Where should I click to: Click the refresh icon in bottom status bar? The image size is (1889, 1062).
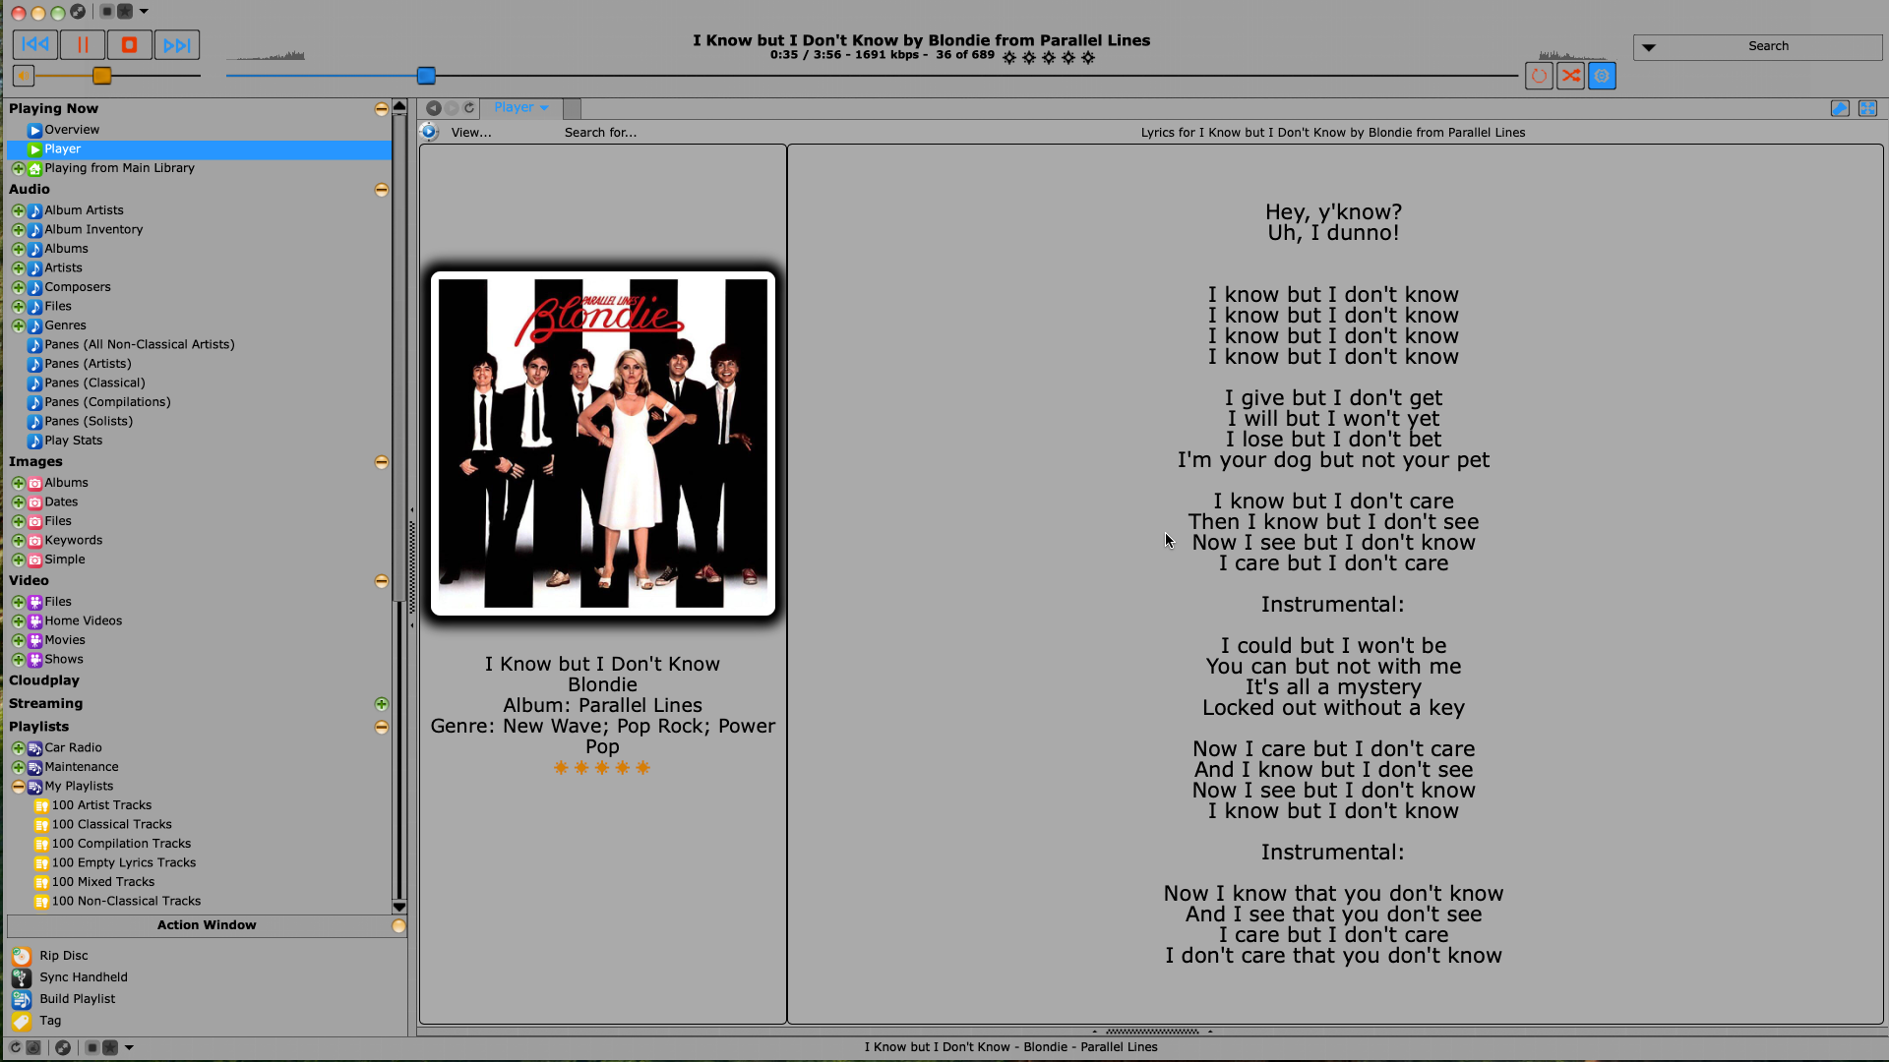tap(15, 1047)
